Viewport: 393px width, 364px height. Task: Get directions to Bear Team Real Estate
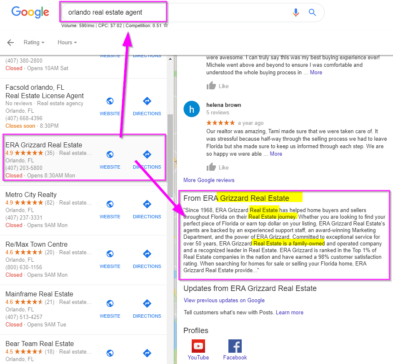pos(147,353)
